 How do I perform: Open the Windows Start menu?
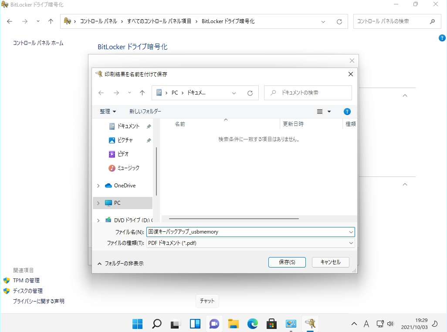137,324
